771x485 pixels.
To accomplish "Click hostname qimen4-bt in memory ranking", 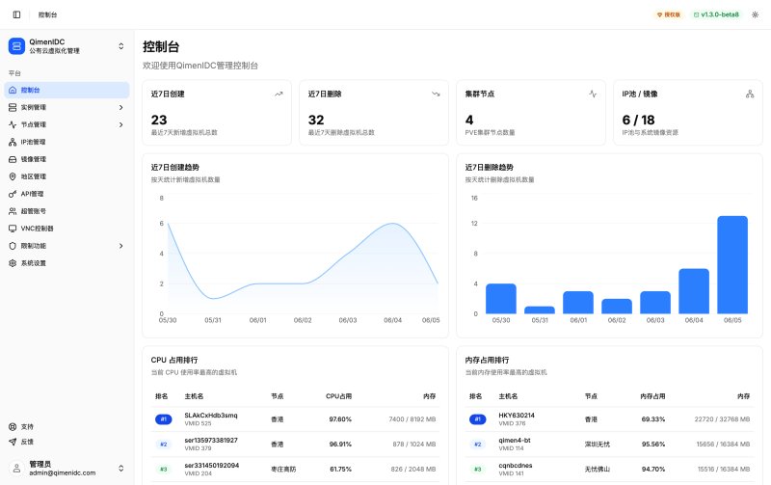I will [515, 441].
